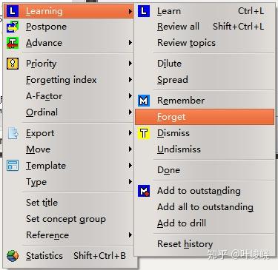Image resolution: width=278 pixels, height=270 pixels.
Task: Click the Postpone icon with arrows
Action: coord(13,27)
